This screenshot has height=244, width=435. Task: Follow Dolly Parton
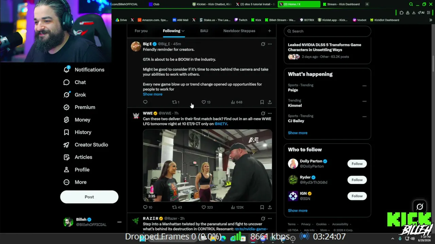click(x=357, y=164)
